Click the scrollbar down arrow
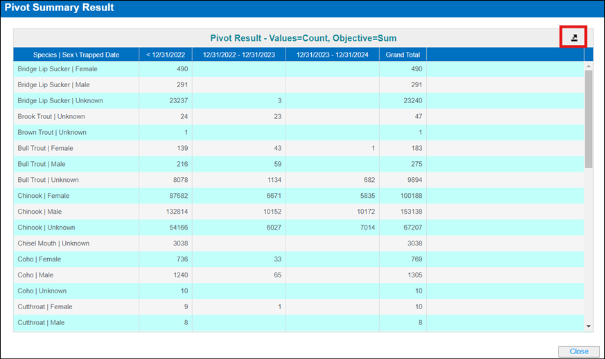605x359 pixels. point(588,326)
